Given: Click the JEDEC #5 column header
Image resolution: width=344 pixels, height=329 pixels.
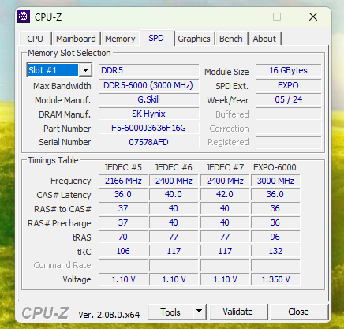Looking at the screenshot, I should [123, 167].
